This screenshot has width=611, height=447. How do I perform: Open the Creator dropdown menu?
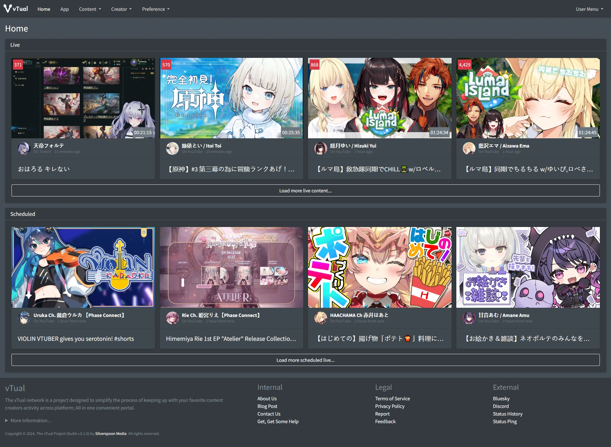pyautogui.click(x=121, y=9)
